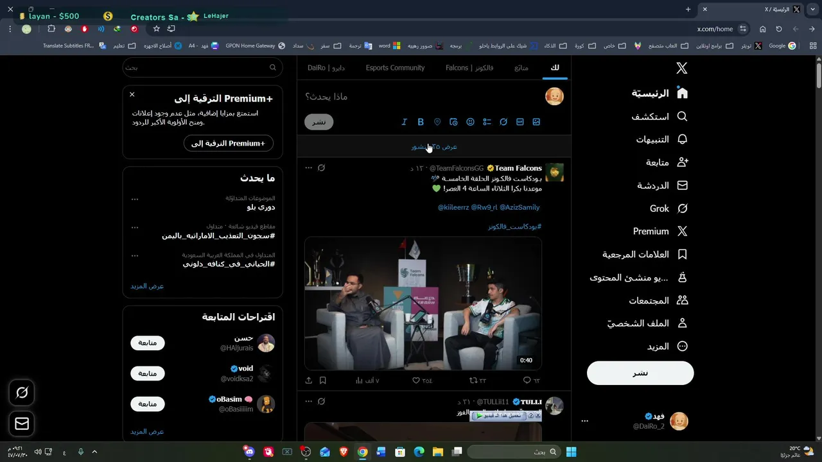This screenshot has width=822, height=462.
Task: Apply bold formatting in composer
Action: 421,122
